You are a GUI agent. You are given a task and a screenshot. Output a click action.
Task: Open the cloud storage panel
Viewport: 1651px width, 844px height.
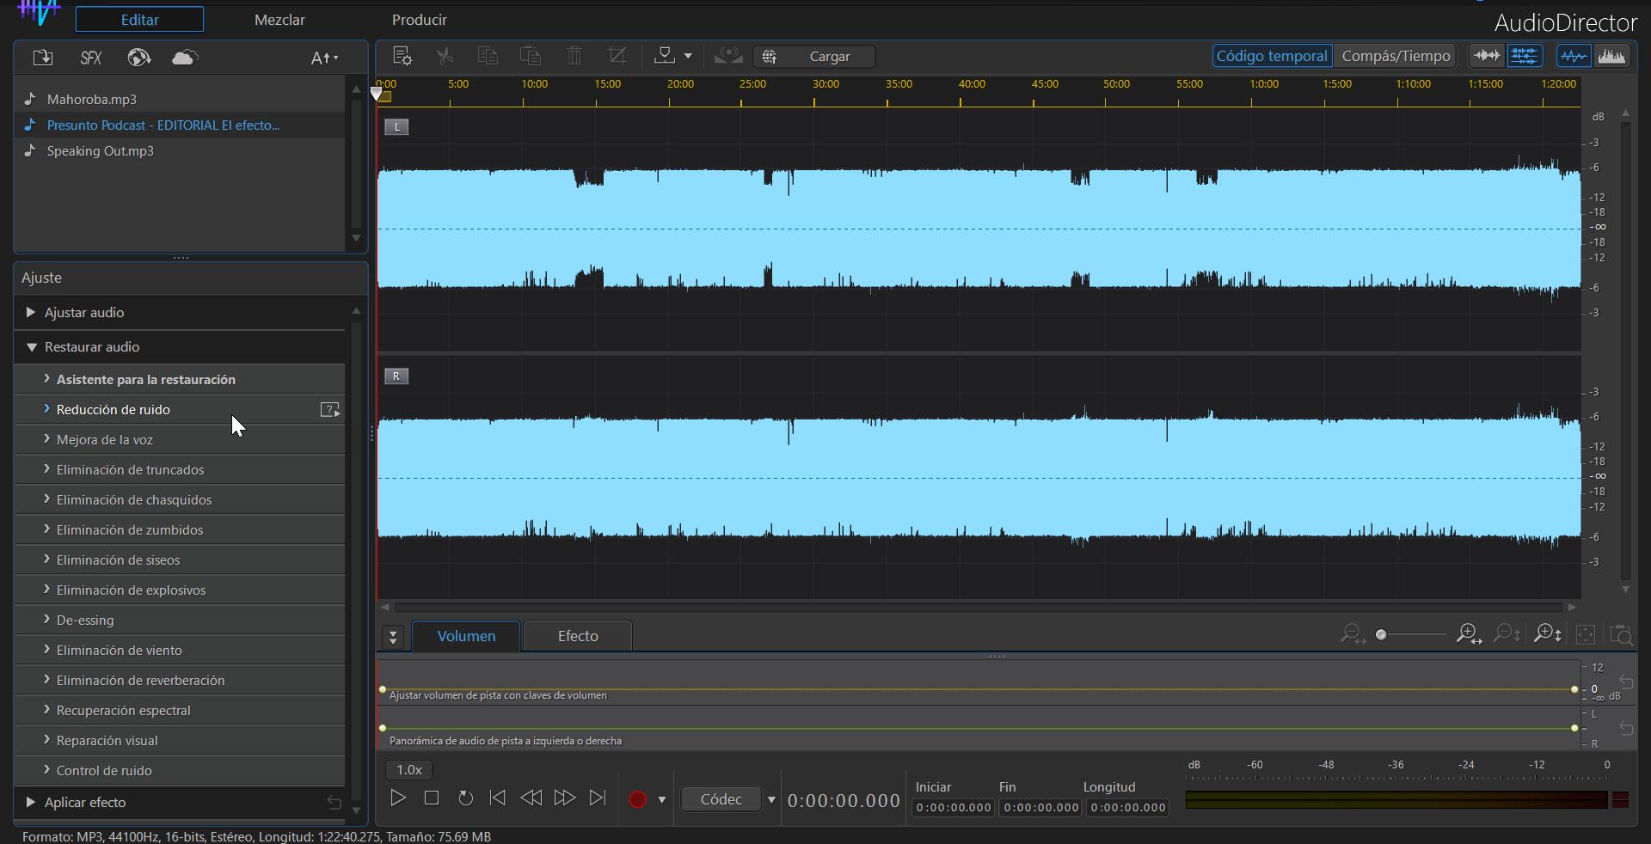coord(183,58)
